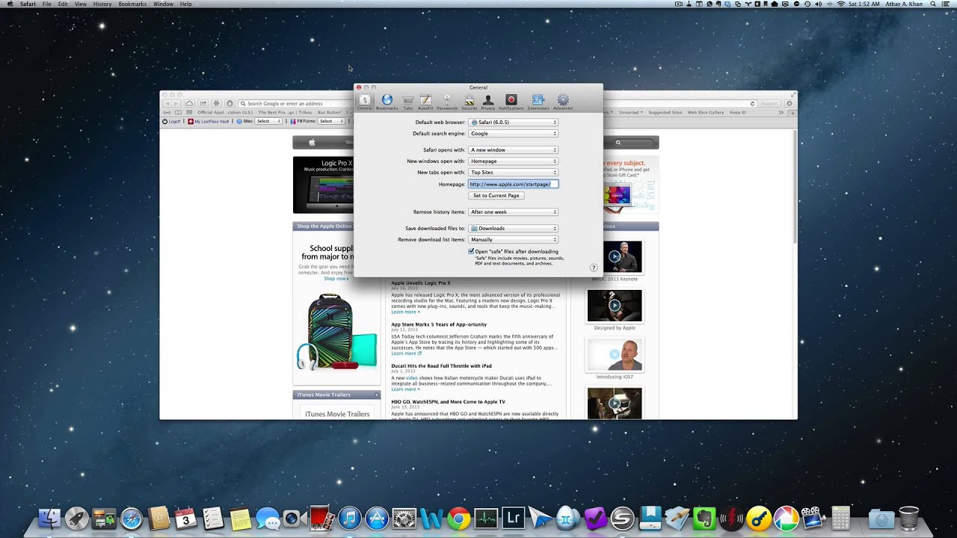Open Safari compass icon in the Dock
This screenshot has width=957, height=538.
coord(131,518)
